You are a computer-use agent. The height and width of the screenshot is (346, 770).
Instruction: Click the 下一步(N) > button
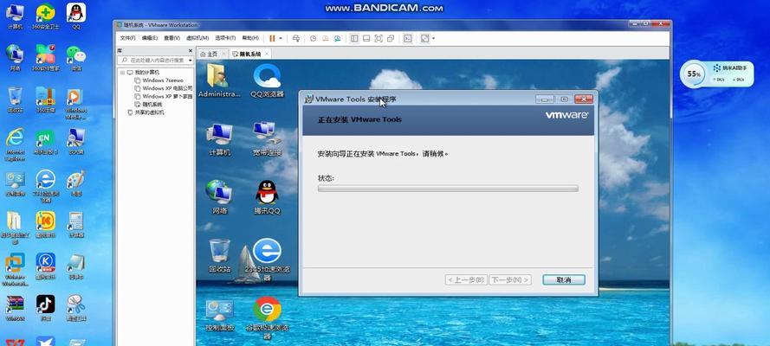[x=510, y=280]
